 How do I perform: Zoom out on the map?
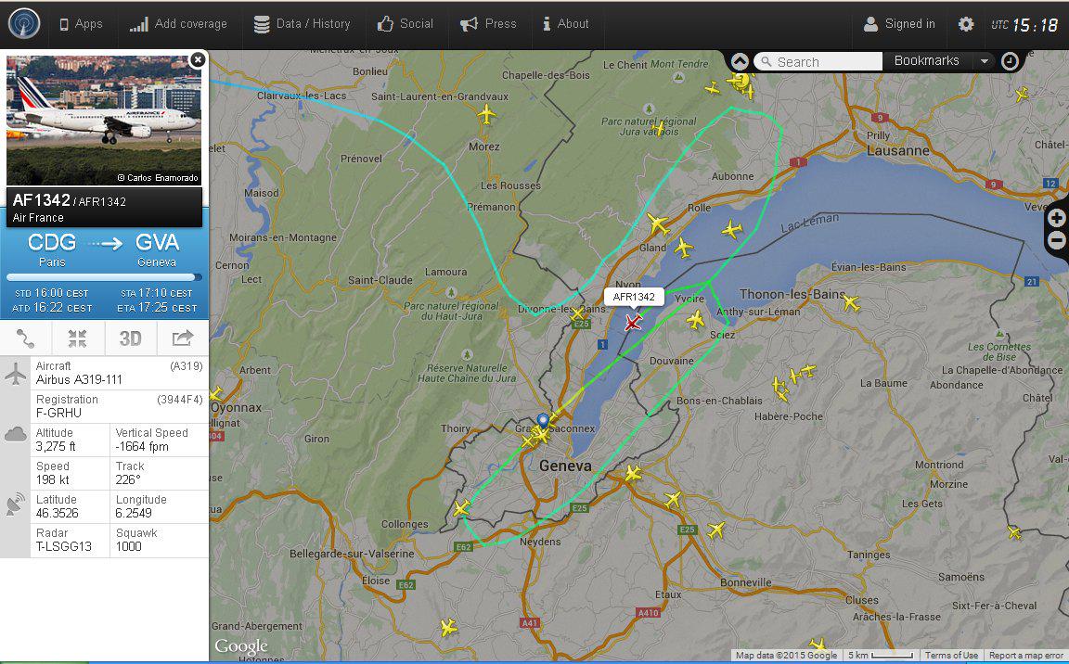click(1056, 240)
